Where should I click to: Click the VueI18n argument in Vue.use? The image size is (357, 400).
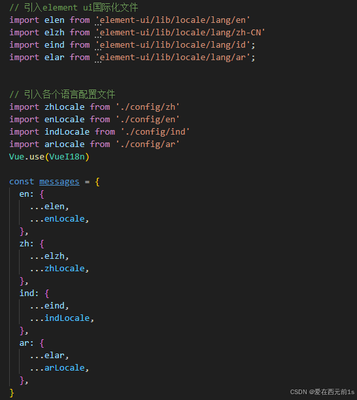pyautogui.click(x=67, y=157)
